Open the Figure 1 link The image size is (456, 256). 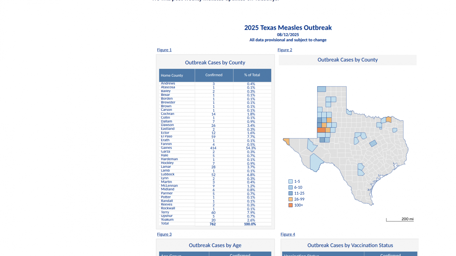pos(164,50)
